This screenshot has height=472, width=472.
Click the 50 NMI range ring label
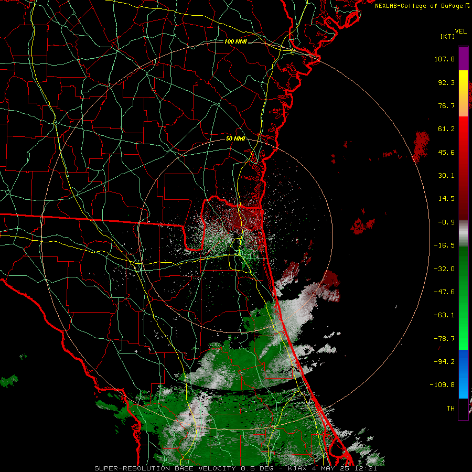click(235, 139)
